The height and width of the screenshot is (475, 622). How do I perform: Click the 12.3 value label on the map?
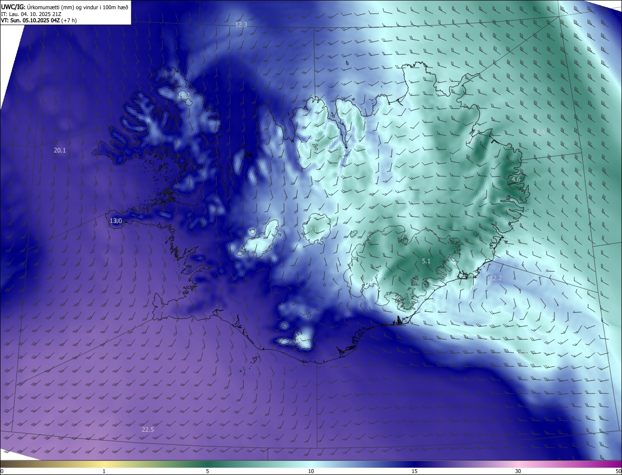(x=241, y=24)
